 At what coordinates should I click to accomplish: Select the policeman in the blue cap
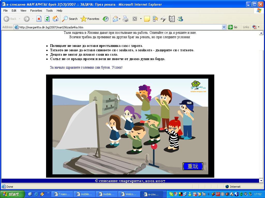coord(187,120)
